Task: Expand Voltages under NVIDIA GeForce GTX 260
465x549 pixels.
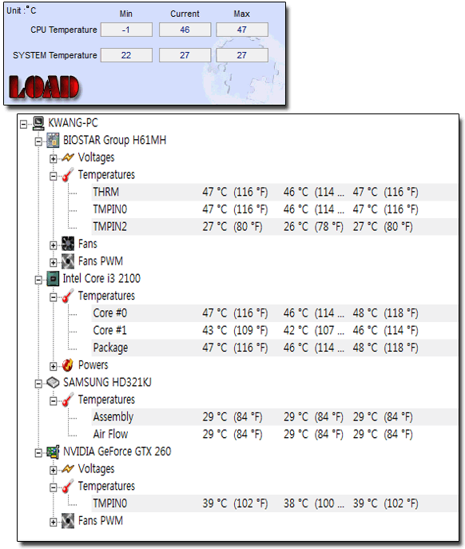Action: [x=53, y=470]
